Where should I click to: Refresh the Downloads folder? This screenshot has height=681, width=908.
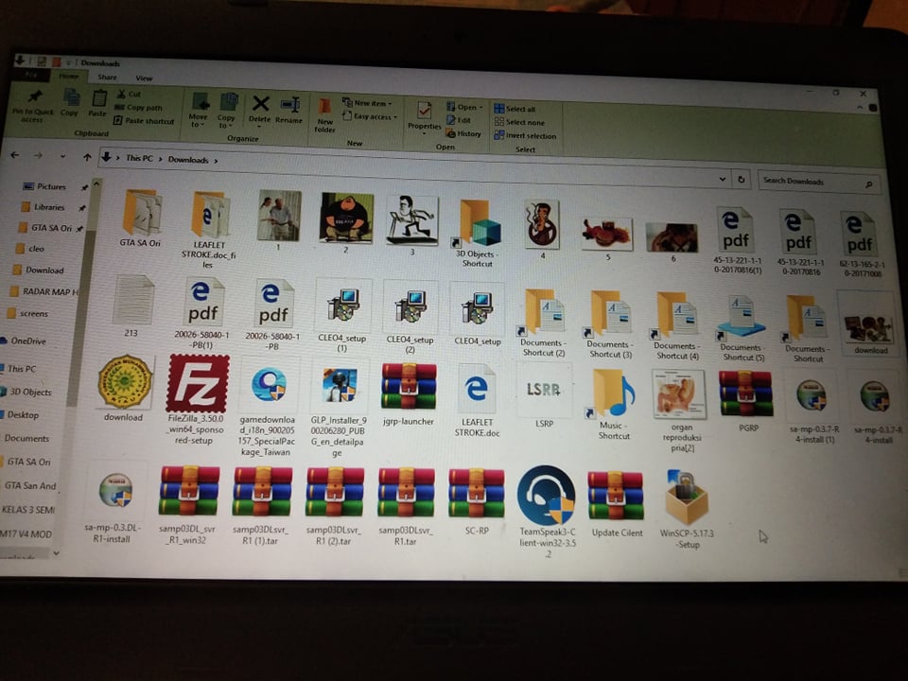pos(742,180)
